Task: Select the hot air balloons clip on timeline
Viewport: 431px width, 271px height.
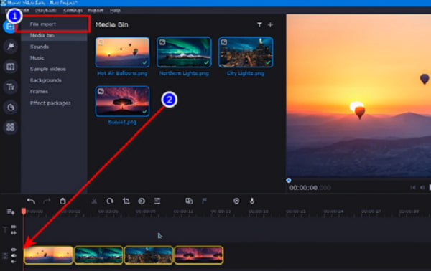Action: pyautogui.click(x=48, y=255)
